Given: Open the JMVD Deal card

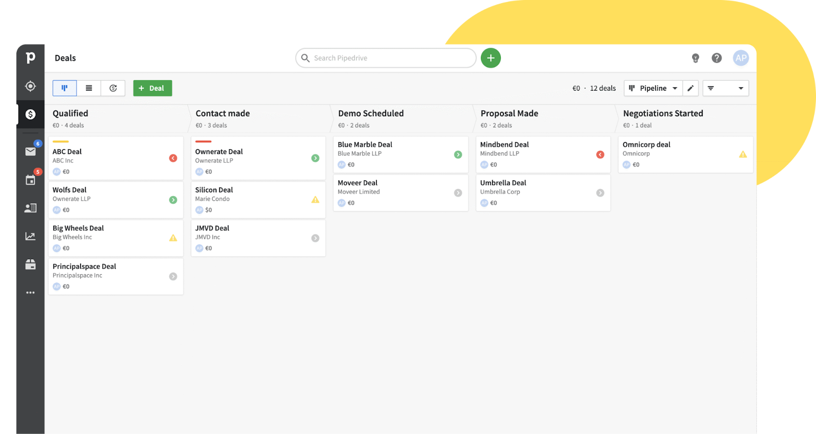Looking at the screenshot, I should tap(258, 238).
